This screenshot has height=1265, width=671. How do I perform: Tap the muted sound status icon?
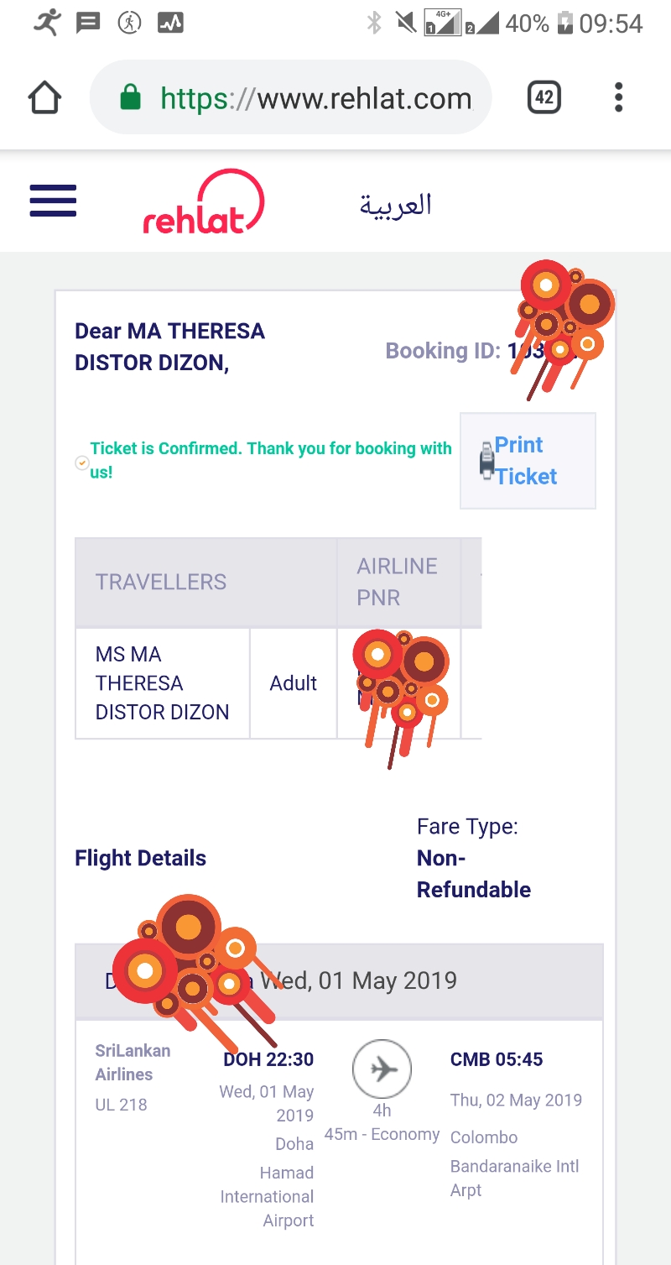tap(407, 24)
